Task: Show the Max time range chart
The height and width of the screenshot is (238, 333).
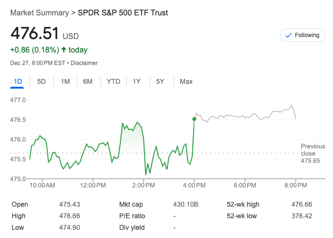Action: [x=186, y=81]
